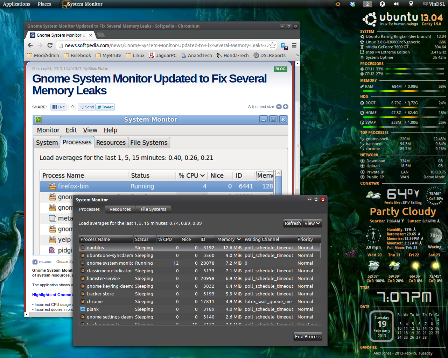This screenshot has width=448, height=358.
Task: Roll up System Monitor window shade button
Action: point(309,200)
